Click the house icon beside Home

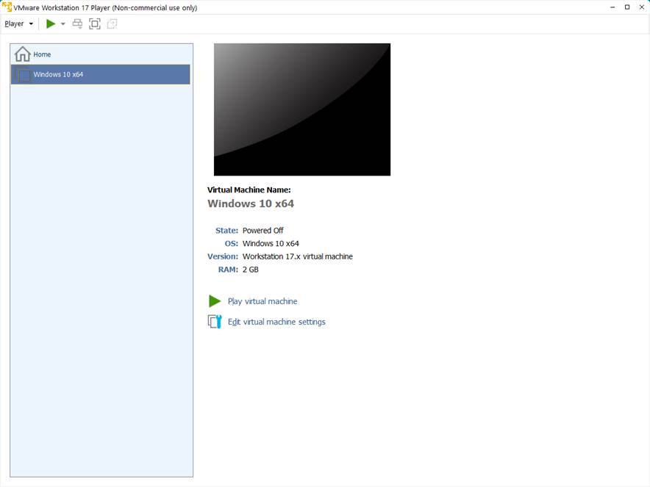tap(23, 54)
